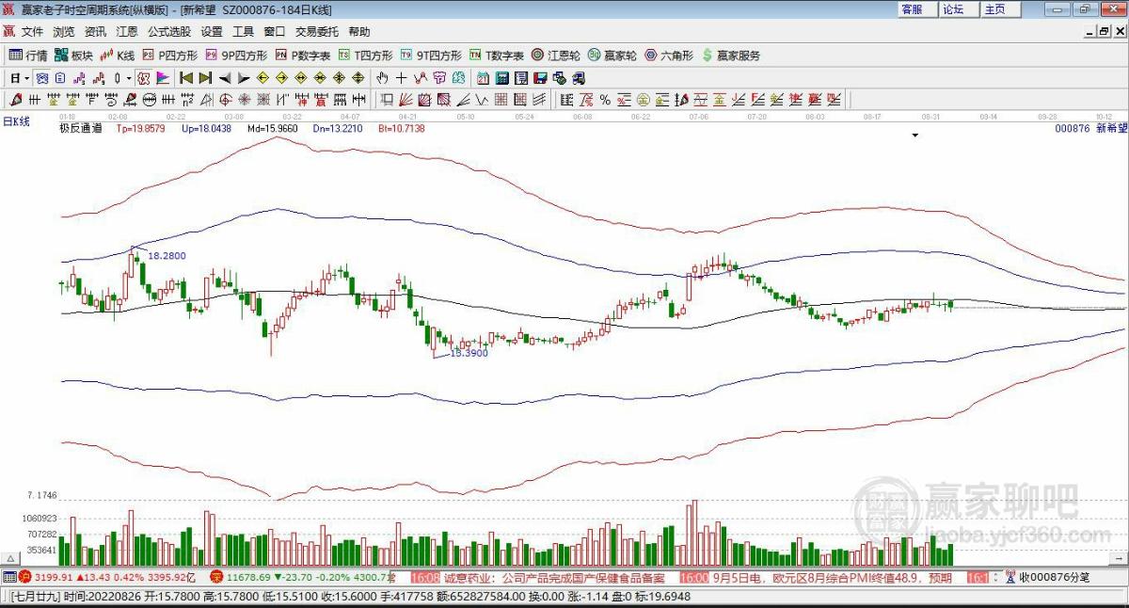Open T数字表 tool in toolbar
Viewport: 1129px width, 608px height.
(x=497, y=56)
